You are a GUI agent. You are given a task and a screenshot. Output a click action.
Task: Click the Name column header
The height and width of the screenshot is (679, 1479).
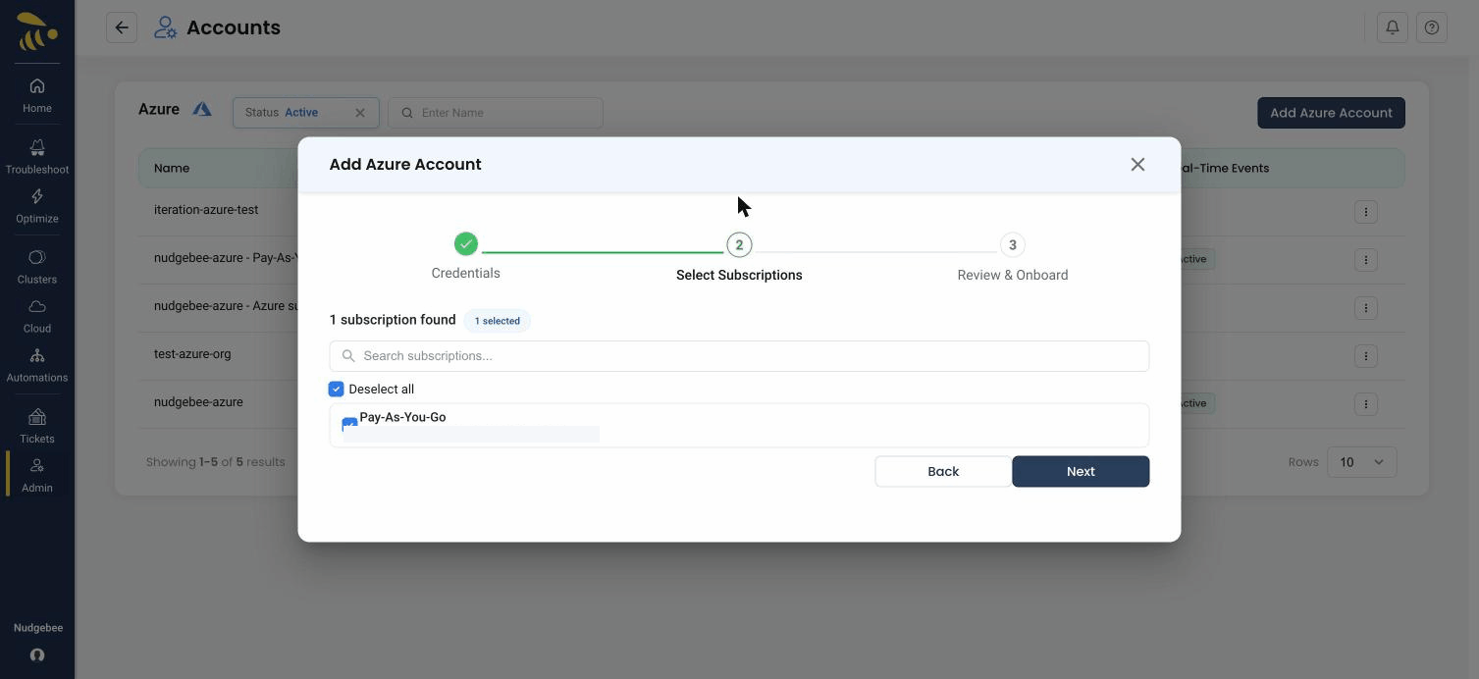172,168
